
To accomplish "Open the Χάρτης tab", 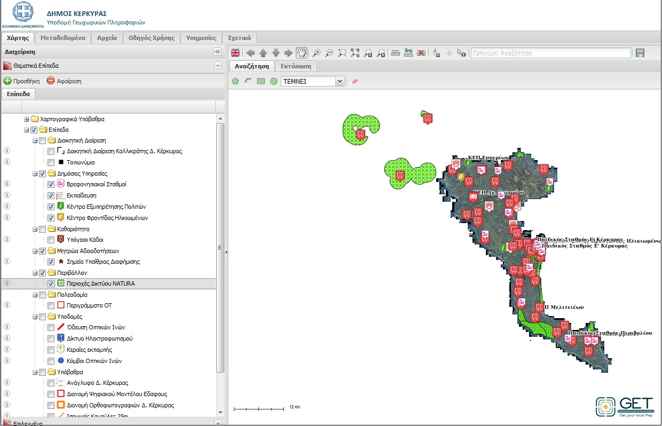I will pyautogui.click(x=18, y=38).
